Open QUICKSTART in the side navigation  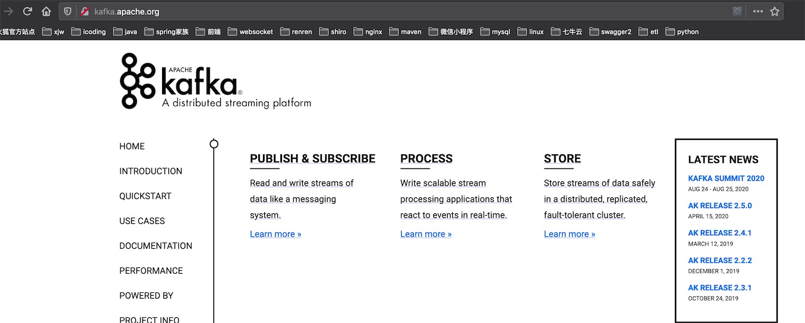145,196
